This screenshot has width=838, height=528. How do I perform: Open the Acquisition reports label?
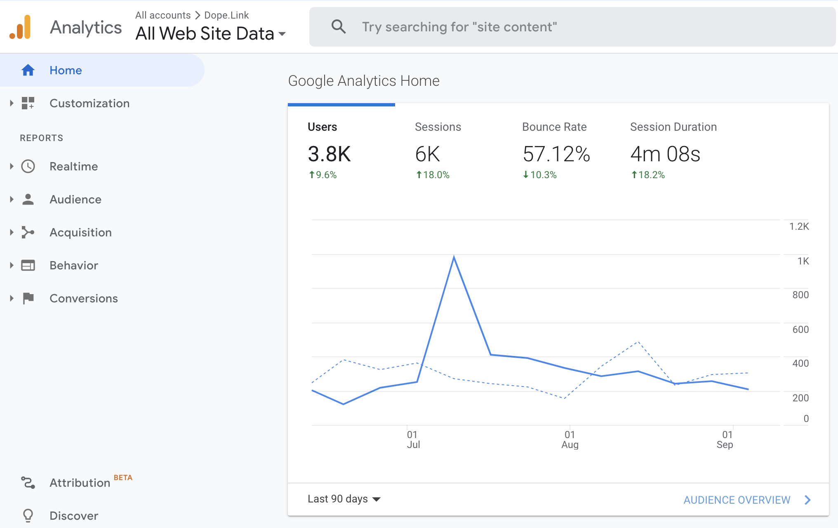(x=80, y=232)
